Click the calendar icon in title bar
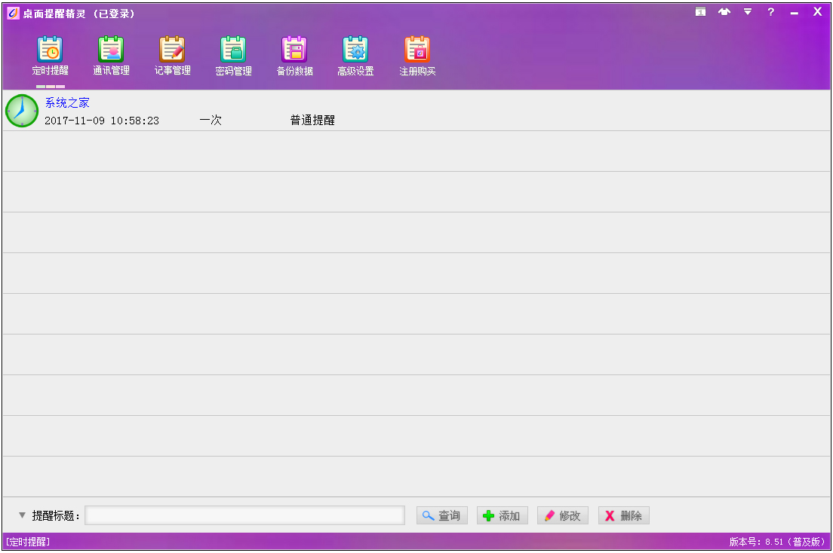The height and width of the screenshot is (553, 833). coord(701,12)
